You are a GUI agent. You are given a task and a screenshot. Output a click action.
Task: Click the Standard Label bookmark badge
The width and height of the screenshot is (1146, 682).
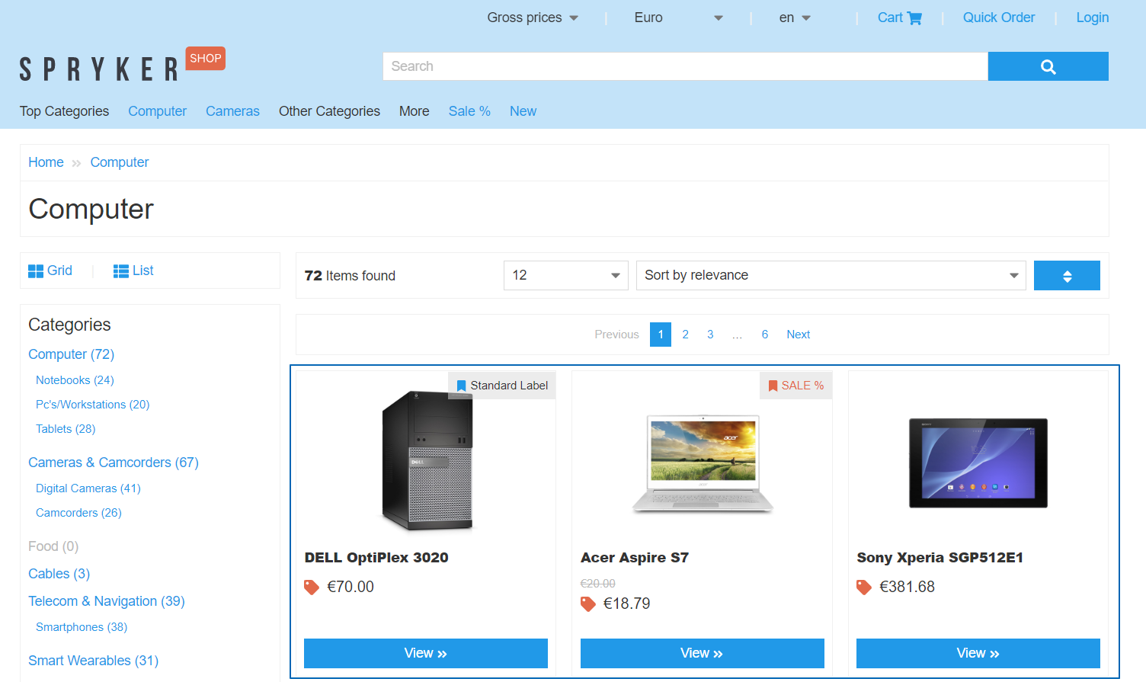pos(502,386)
